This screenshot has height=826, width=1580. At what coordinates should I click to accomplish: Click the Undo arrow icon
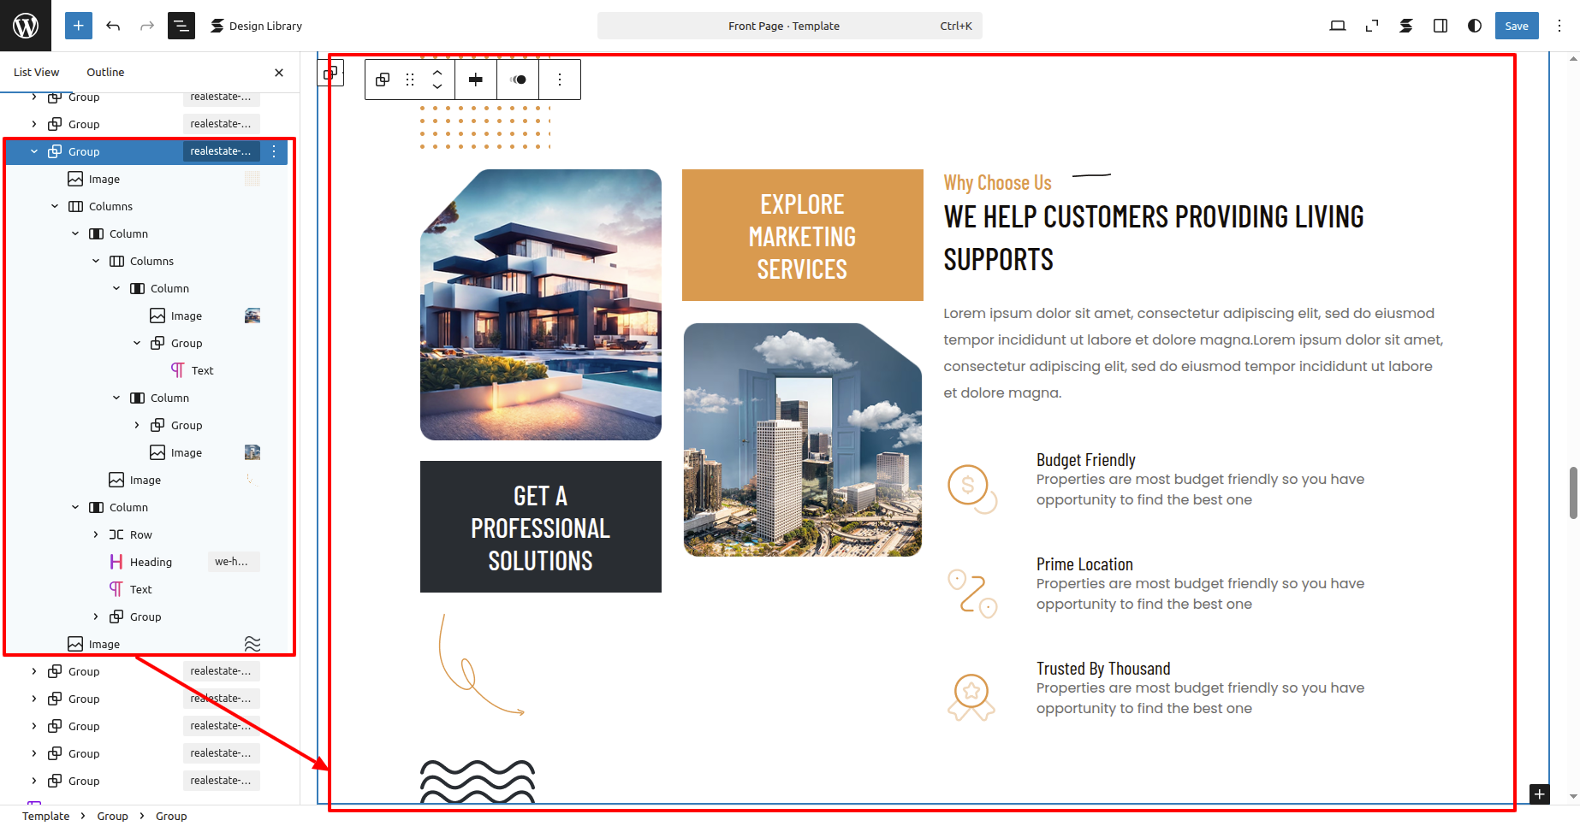113,26
